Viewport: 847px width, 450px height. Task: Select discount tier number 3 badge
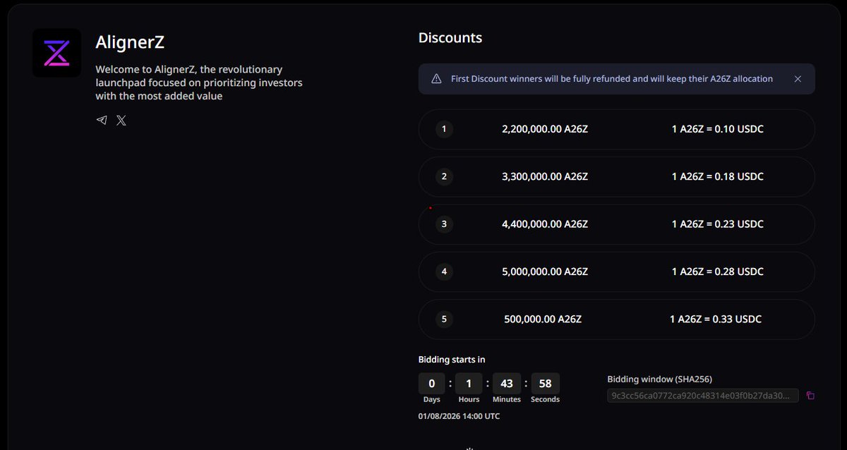click(444, 224)
